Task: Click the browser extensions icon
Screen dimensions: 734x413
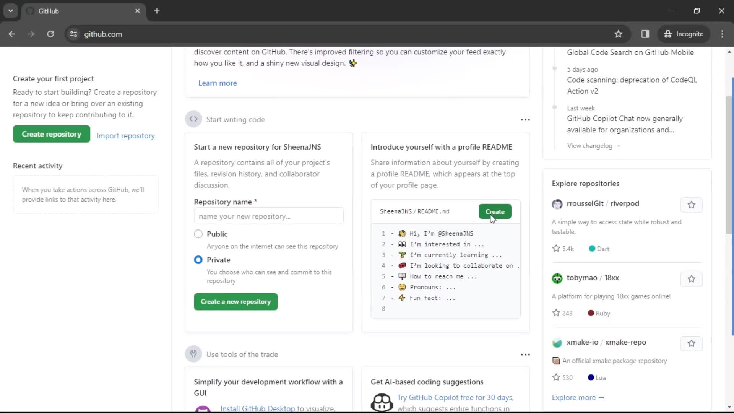Action: click(x=646, y=34)
